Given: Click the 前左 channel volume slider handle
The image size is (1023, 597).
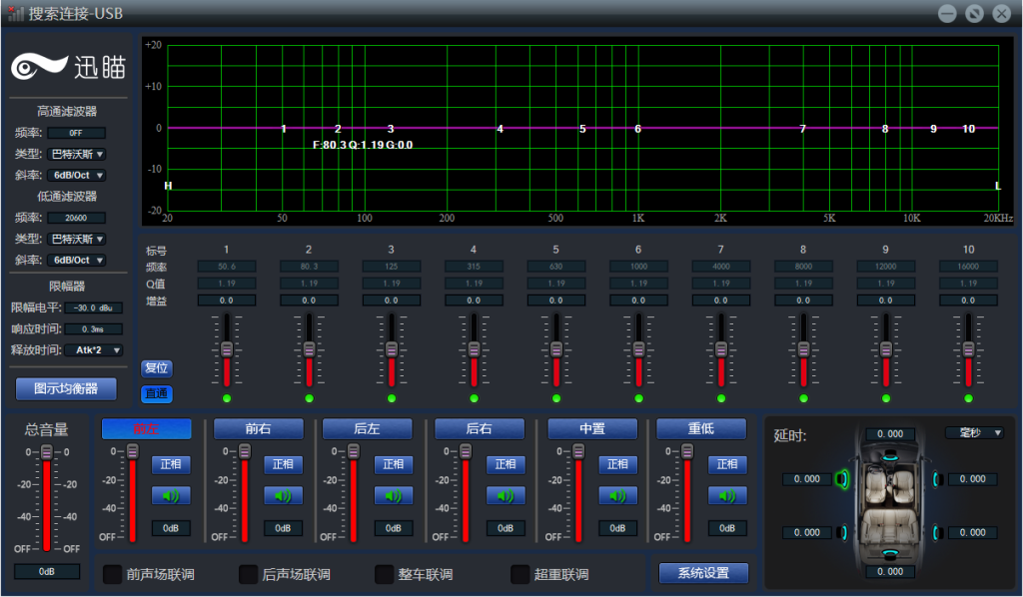Looking at the screenshot, I should (133, 451).
